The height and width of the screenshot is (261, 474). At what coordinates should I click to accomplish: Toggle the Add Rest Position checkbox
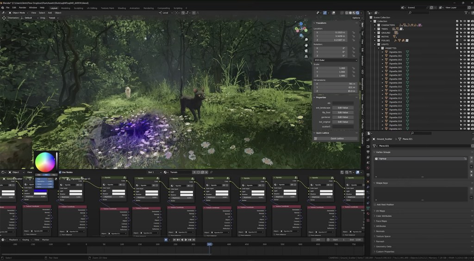pos(375,205)
